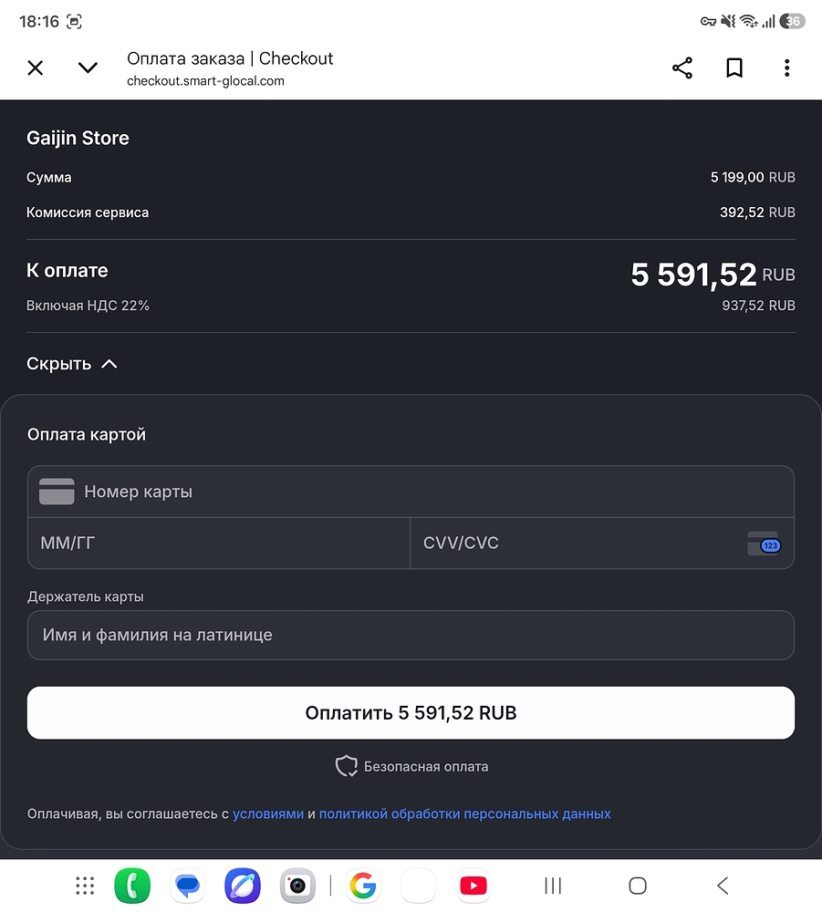
Task: Launch the Camera app
Action: click(297, 886)
